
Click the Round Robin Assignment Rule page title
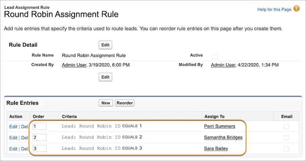click(x=61, y=14)
